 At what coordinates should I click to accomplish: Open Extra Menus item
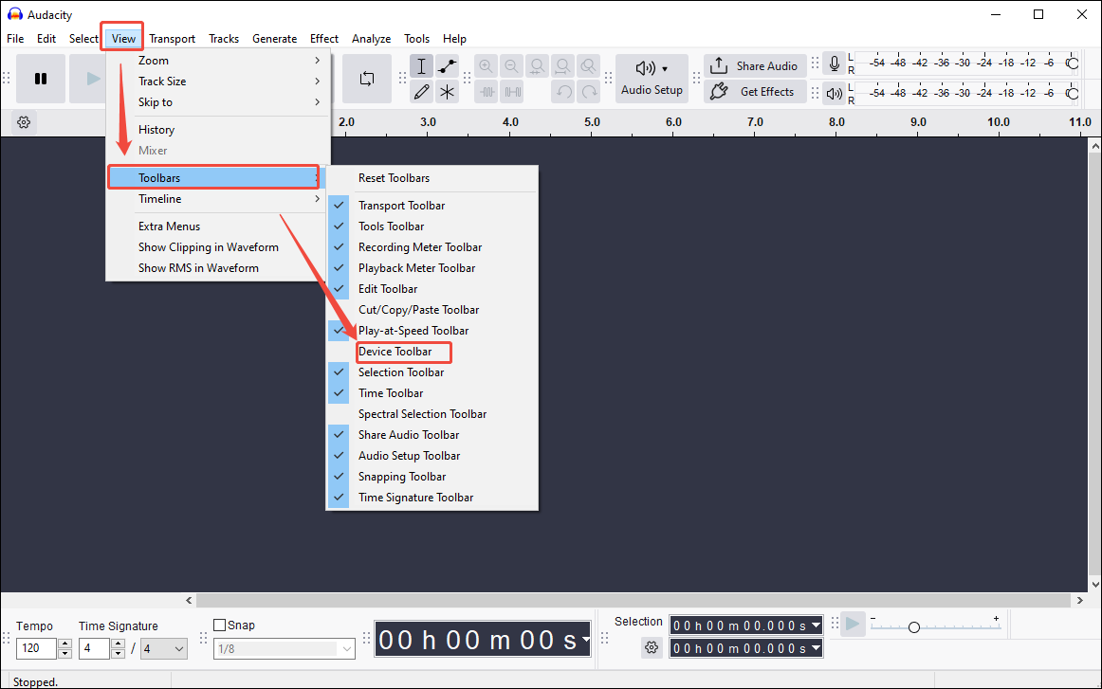[218, 227]
